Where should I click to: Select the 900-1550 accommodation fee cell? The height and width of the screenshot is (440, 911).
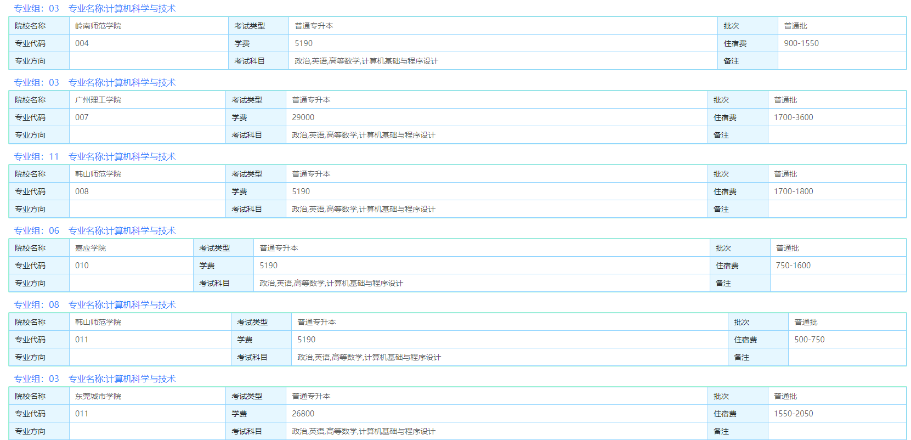(x=842, y=43)
